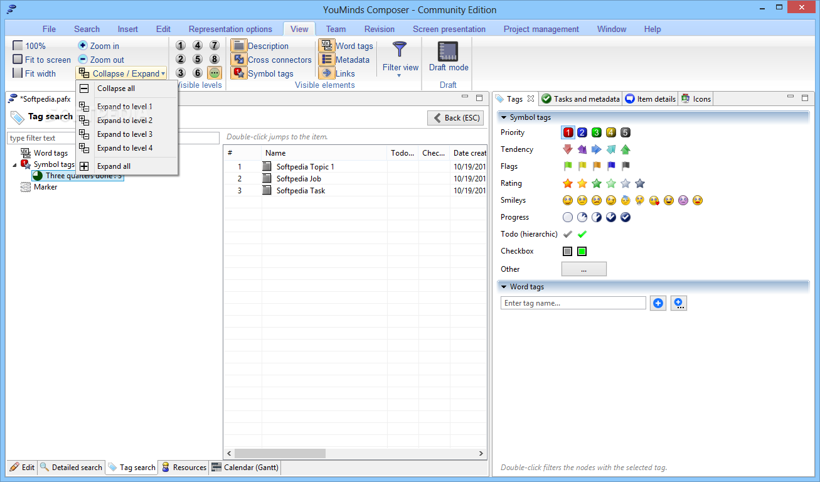Open the Calendar (Gantt) bottom tab
Screen dimensions: 820x482
(245, 467)
